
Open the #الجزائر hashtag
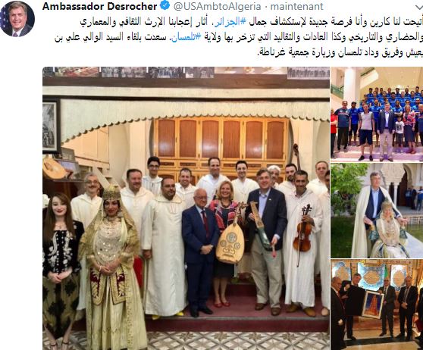[229, 22]
